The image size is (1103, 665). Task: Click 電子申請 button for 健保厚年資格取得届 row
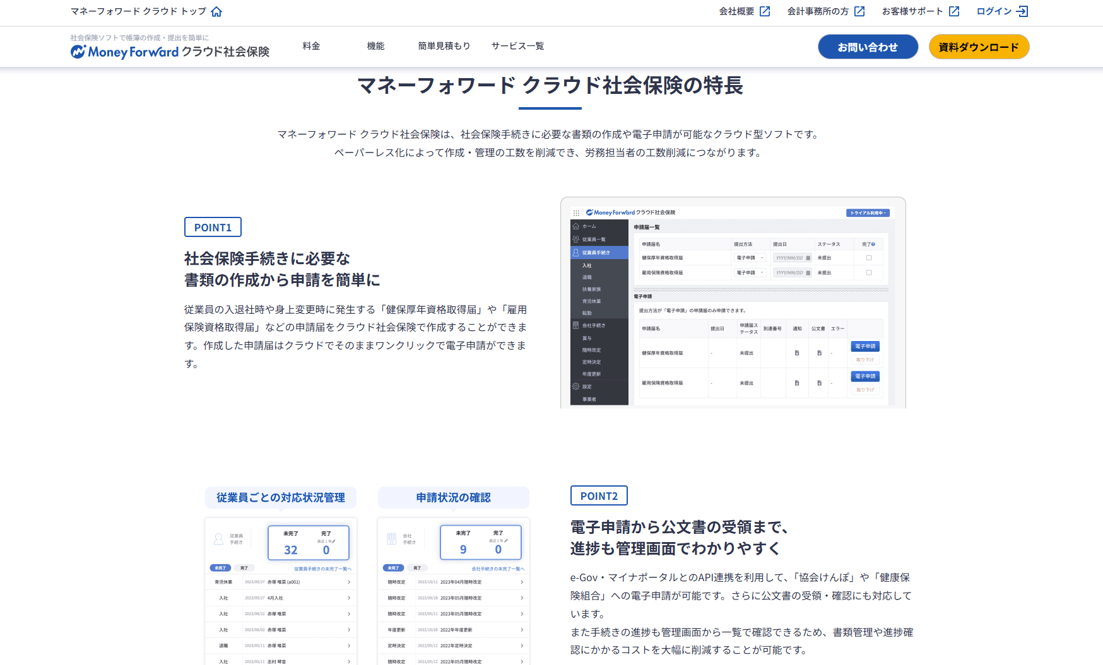(865, 347)
